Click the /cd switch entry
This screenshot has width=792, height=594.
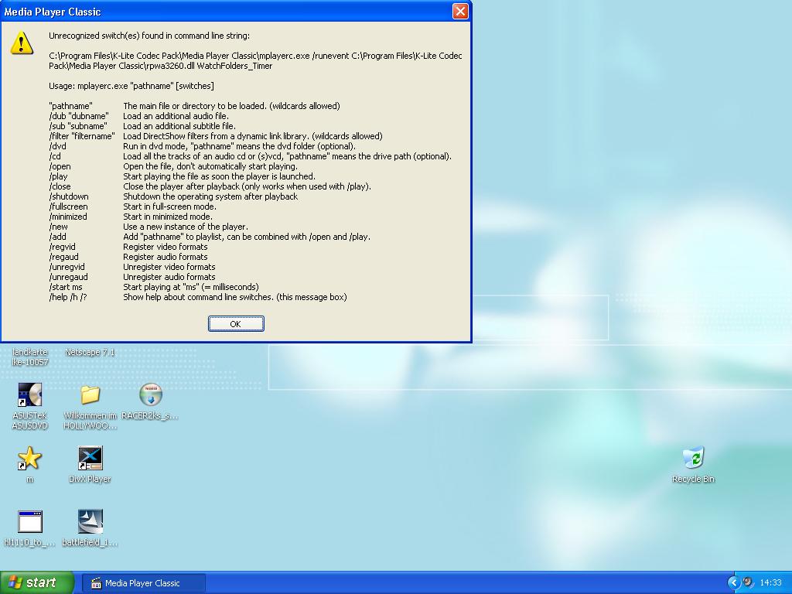tap(55, 156)
